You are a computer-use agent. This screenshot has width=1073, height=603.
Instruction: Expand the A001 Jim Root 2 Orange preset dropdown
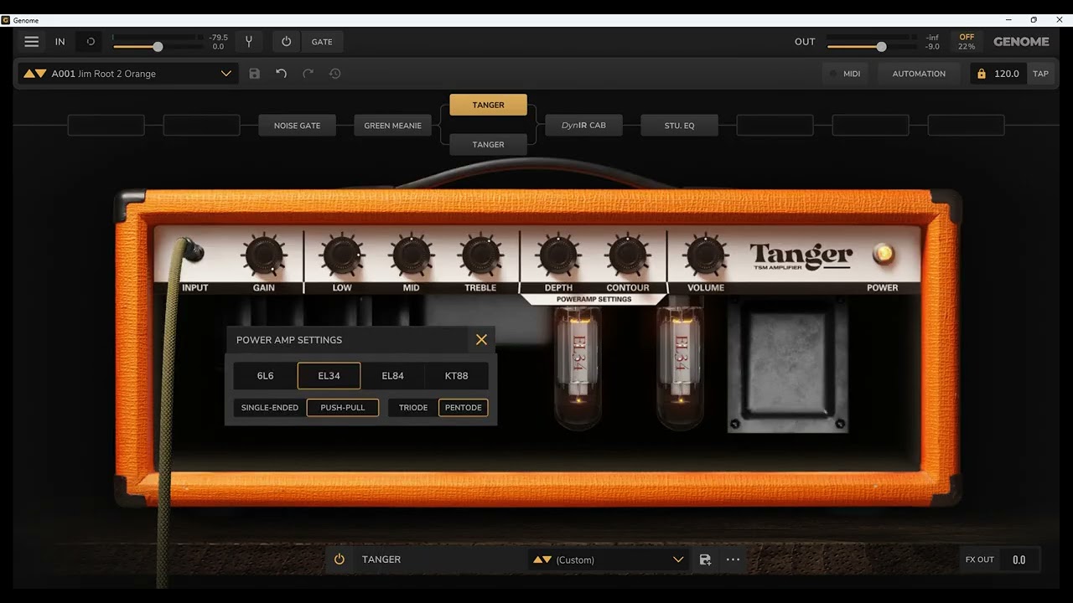click(225, 74)
